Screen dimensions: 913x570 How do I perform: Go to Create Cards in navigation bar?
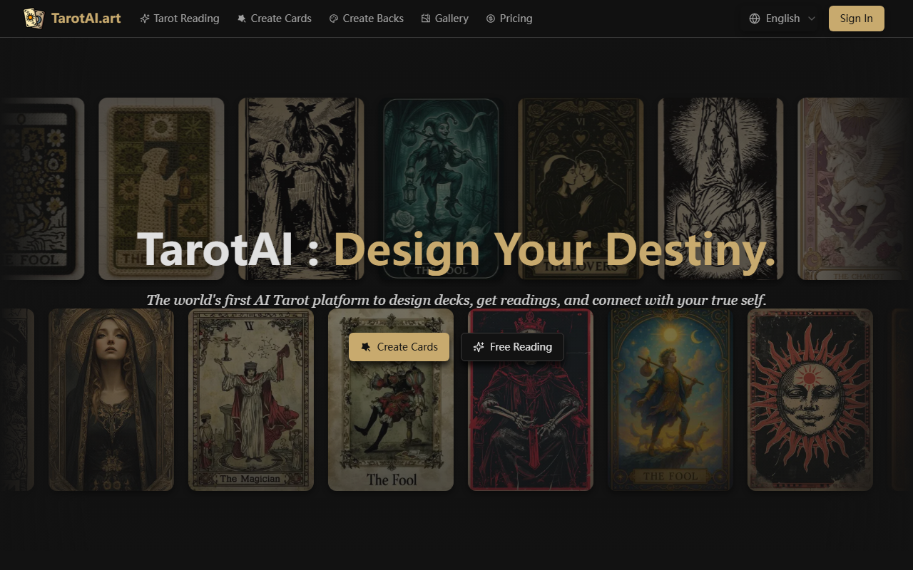coord(274,19)
